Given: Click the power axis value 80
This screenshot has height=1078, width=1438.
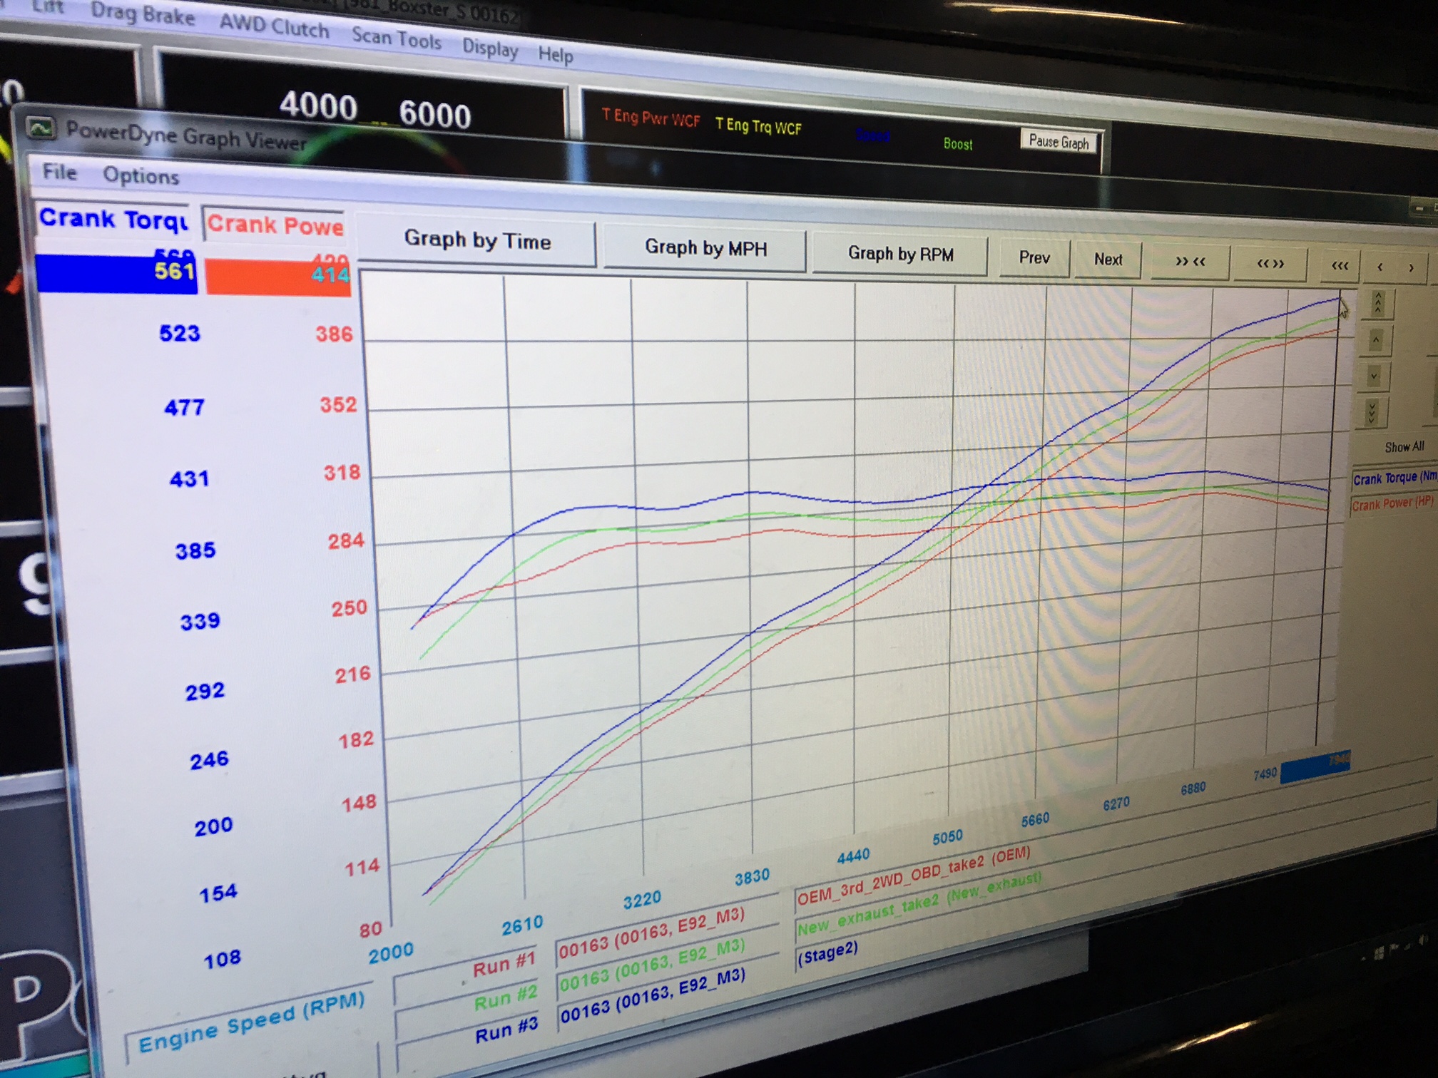Looking at the screenshot, I should click(x=370, y=930).
